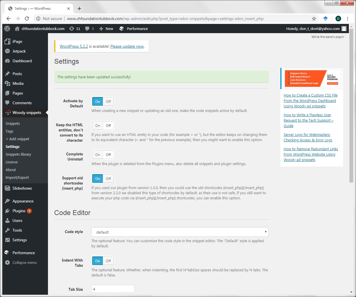Viewport: 356px width, 297px height.
Task: Turn on Keep the HTML entities
Action: [98, 125]
